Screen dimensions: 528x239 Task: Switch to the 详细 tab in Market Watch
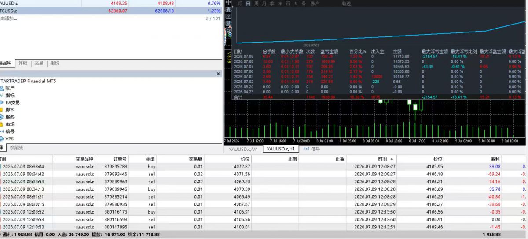[x=23, y=63]
